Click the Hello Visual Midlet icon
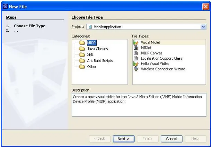 click(x=136, y=63)
